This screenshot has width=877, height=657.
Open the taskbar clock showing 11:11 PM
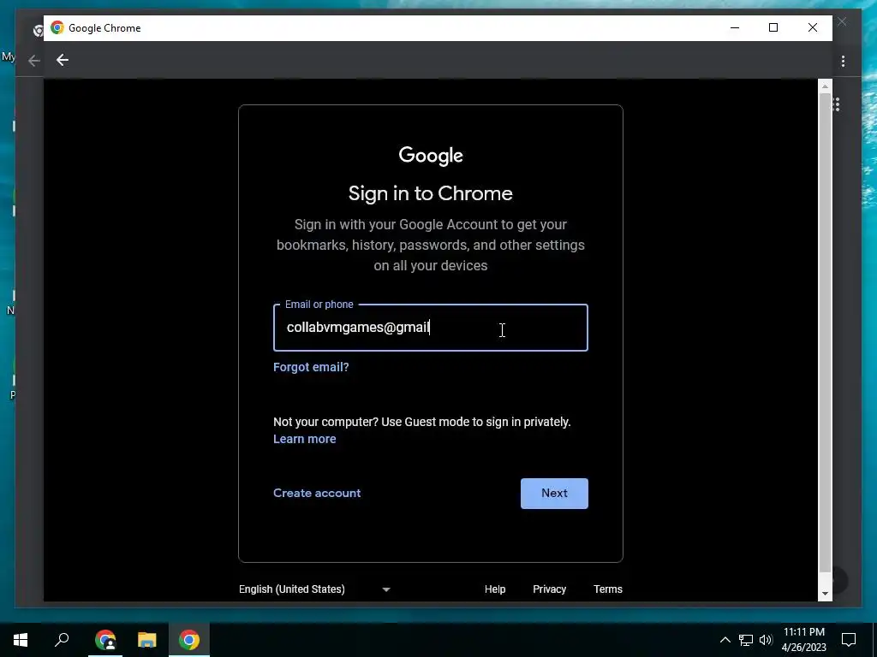(x=803, y=640)
